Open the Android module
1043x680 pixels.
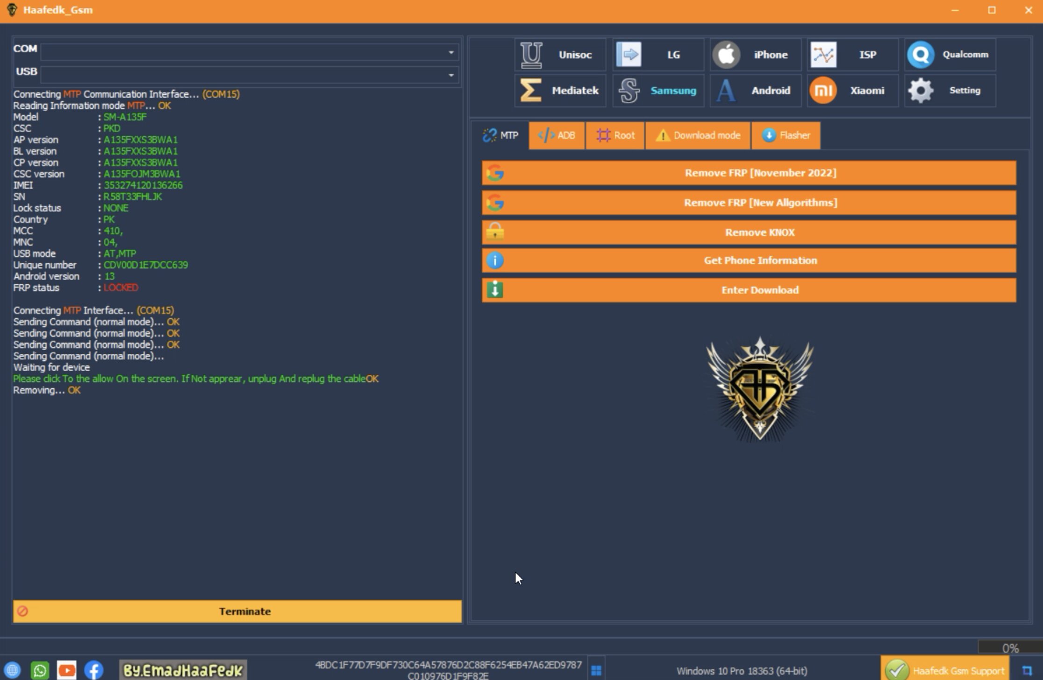tap(755, 91)
